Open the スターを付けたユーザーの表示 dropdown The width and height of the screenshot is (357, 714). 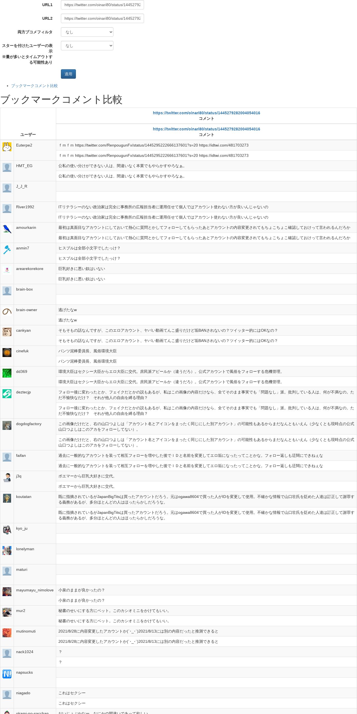87,46
